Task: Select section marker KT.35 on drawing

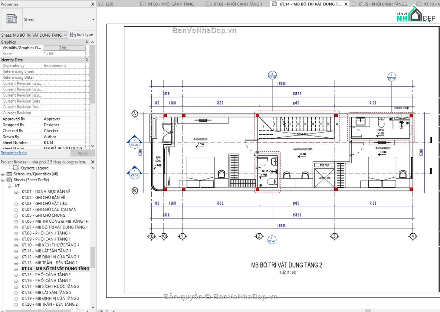Action: (x=134, y=142)
